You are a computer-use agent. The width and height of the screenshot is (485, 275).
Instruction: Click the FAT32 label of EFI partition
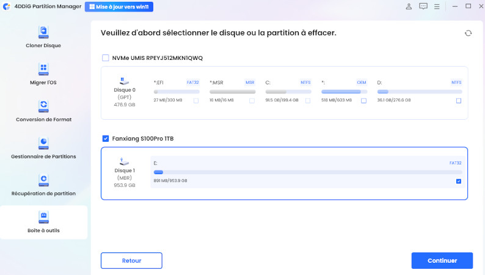192,82
